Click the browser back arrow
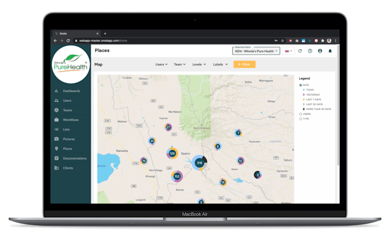 pos(55,40)
